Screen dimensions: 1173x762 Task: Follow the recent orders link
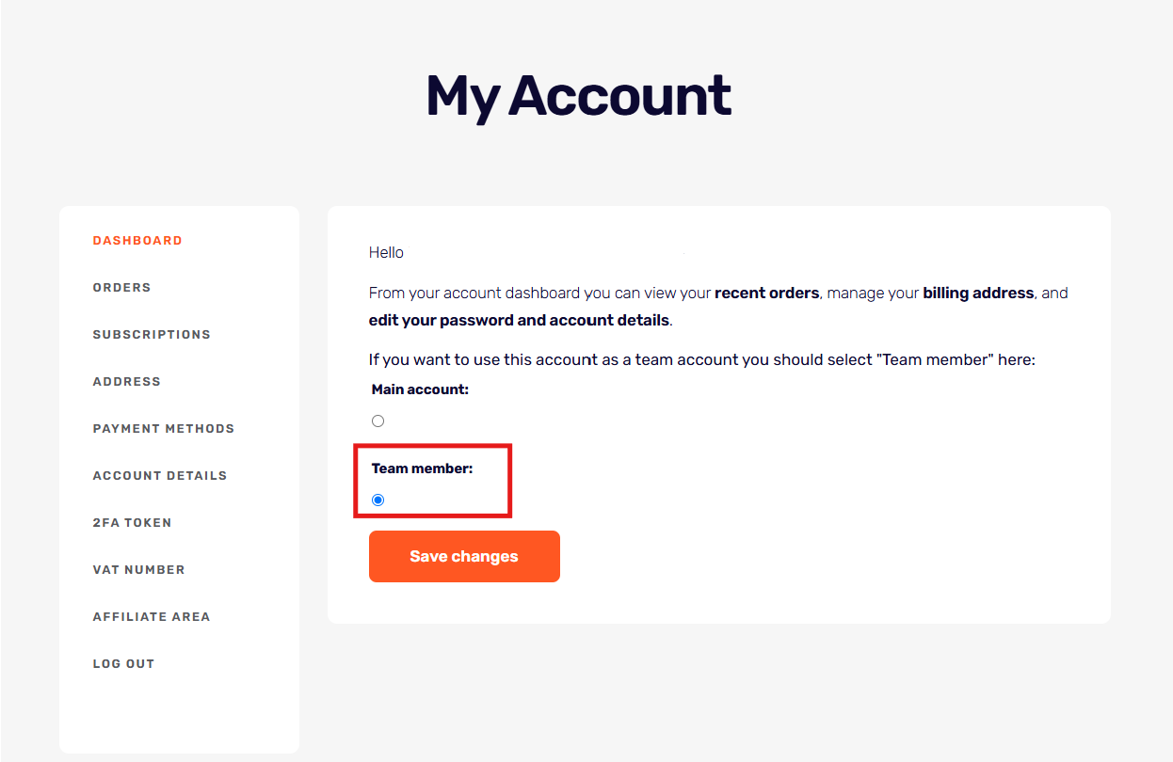766,294
